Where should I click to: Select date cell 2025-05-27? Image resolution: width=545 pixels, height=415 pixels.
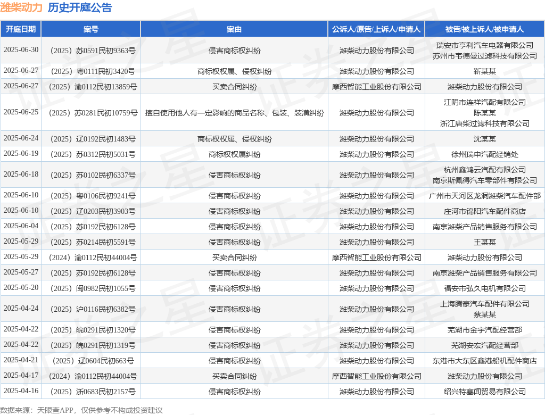[x=21, y=272]
